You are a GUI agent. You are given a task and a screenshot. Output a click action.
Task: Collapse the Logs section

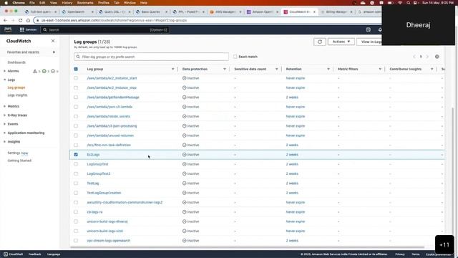coord(5,80)
